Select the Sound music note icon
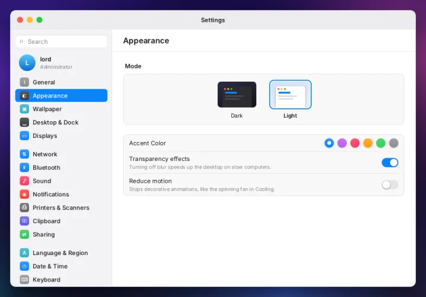The height and width of the screenshot is (297, 426). (x=24, y=180)
